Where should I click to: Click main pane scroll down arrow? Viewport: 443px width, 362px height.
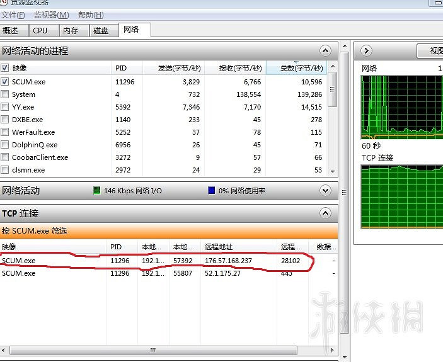click(x=345, y=358)
